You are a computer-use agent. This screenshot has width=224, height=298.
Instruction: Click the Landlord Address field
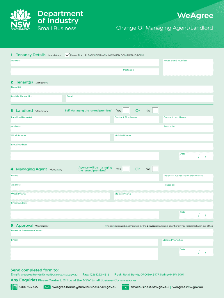(x=112, y=128)
